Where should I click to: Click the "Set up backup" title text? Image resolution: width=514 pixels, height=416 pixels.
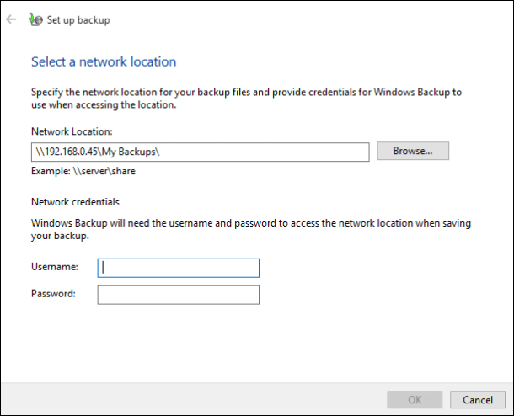point(78,20)
